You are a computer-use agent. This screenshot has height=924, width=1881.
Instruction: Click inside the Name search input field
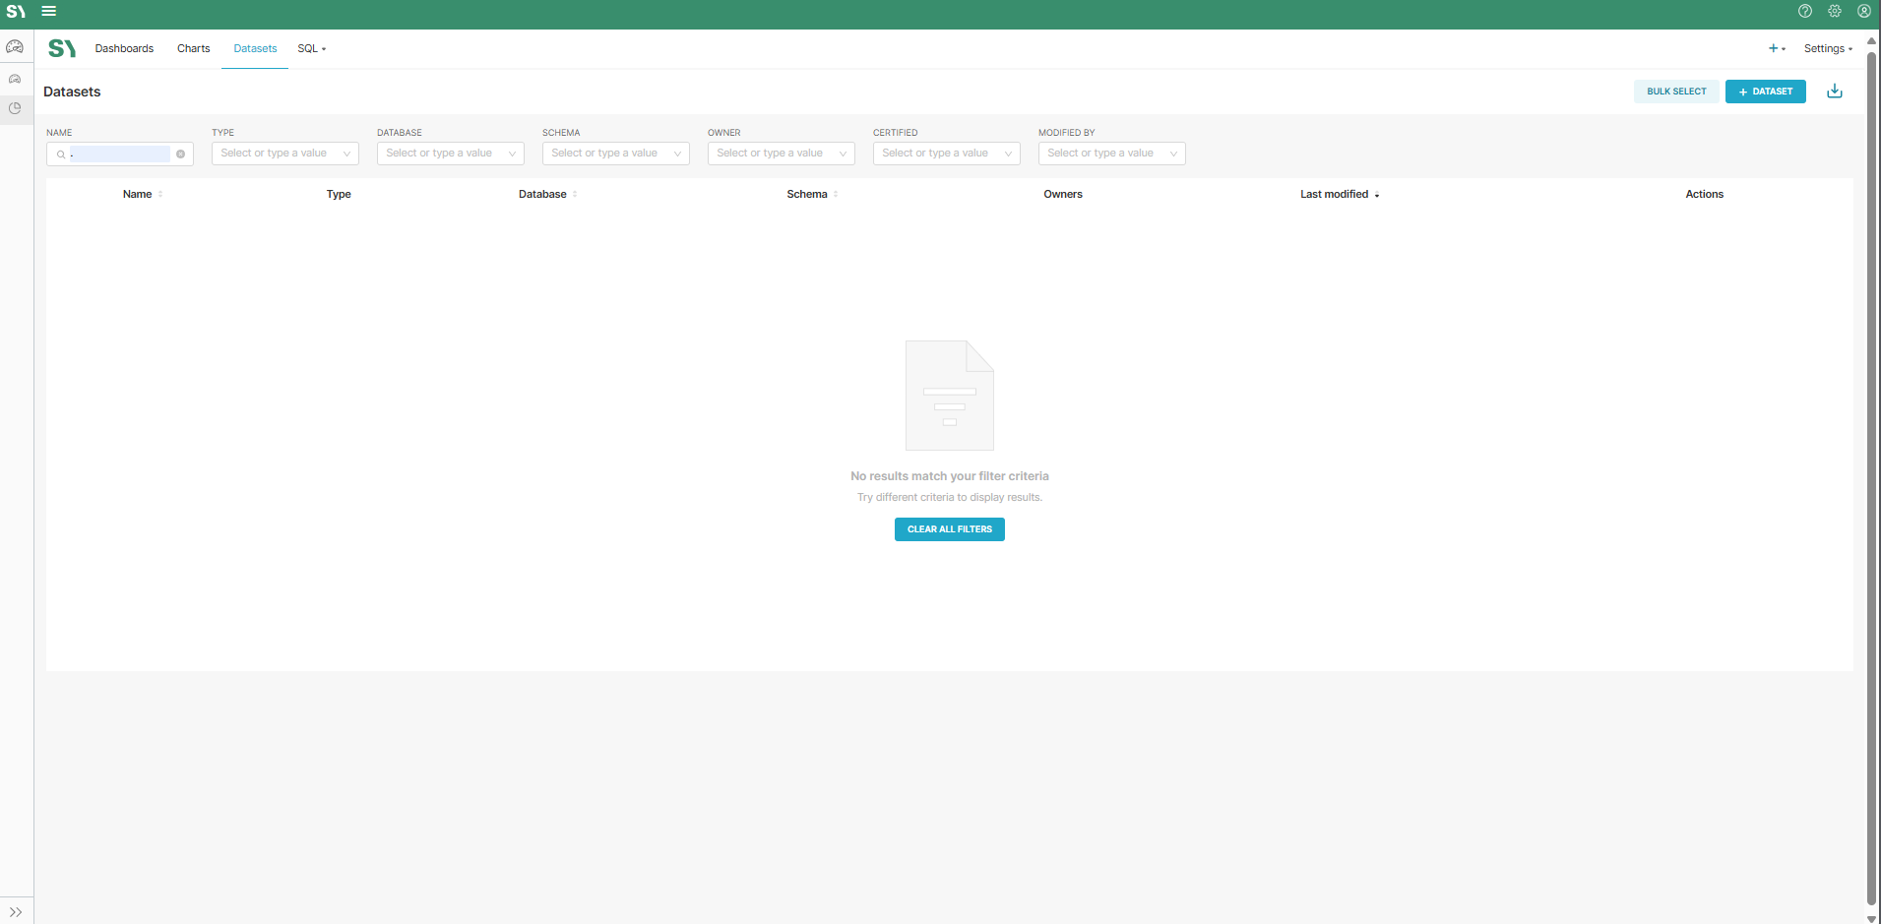coord(120,154)
